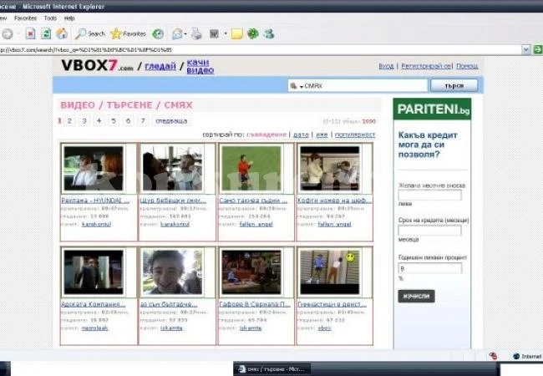Click the VBOX7.com logo
Screen dimensions: 543x376
[x=97, y=65]
